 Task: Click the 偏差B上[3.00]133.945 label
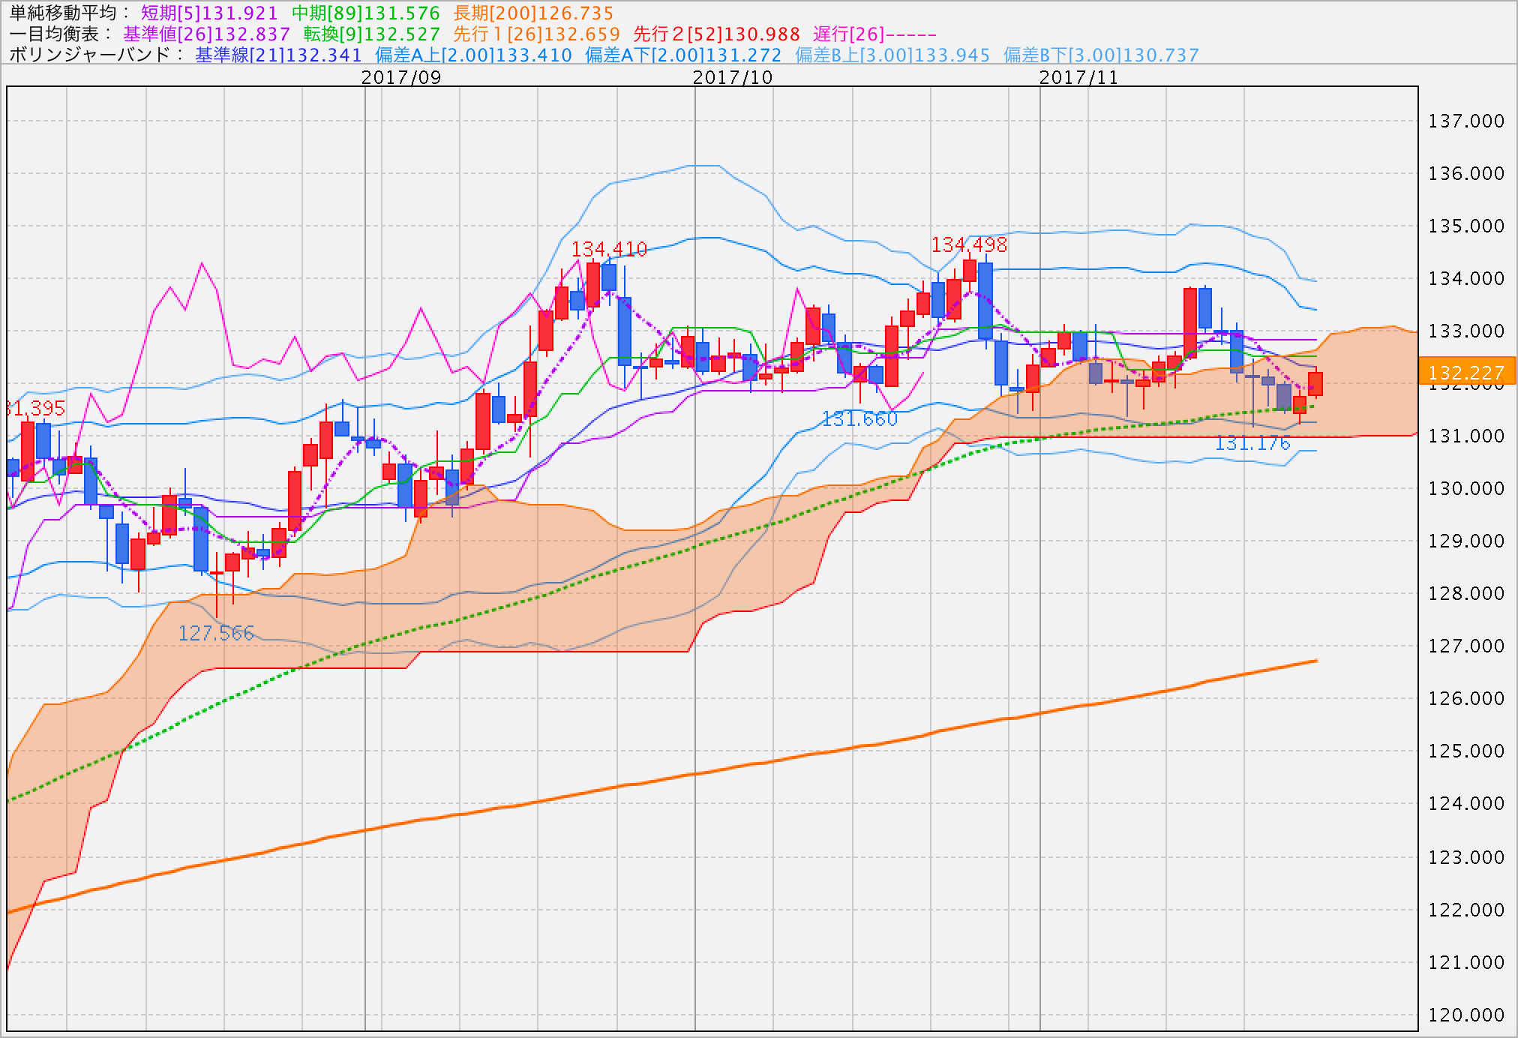(892, 55)
